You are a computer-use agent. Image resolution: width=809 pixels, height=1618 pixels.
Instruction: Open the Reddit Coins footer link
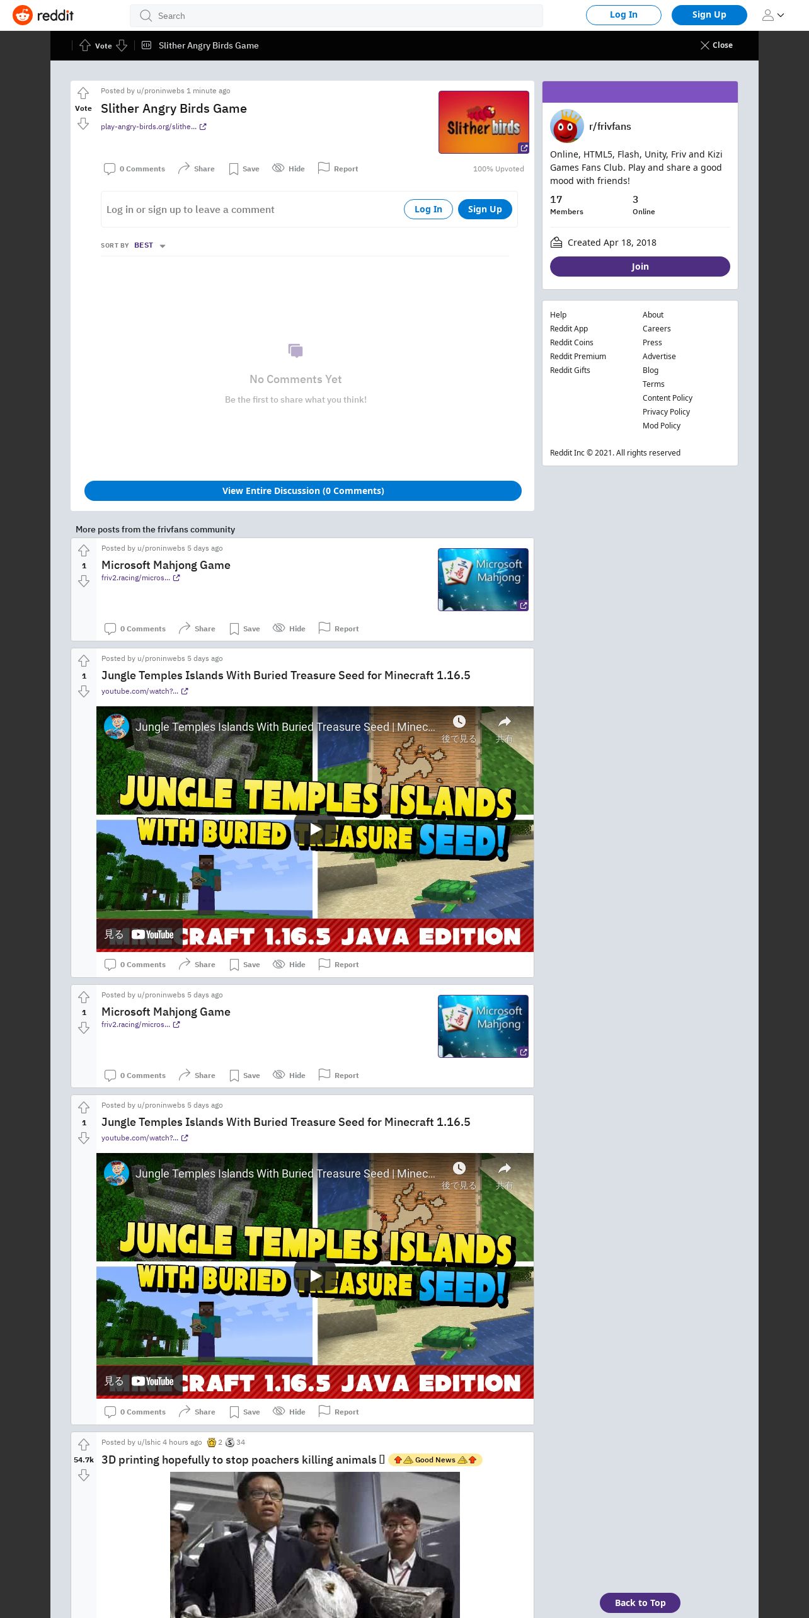[571, 343]
